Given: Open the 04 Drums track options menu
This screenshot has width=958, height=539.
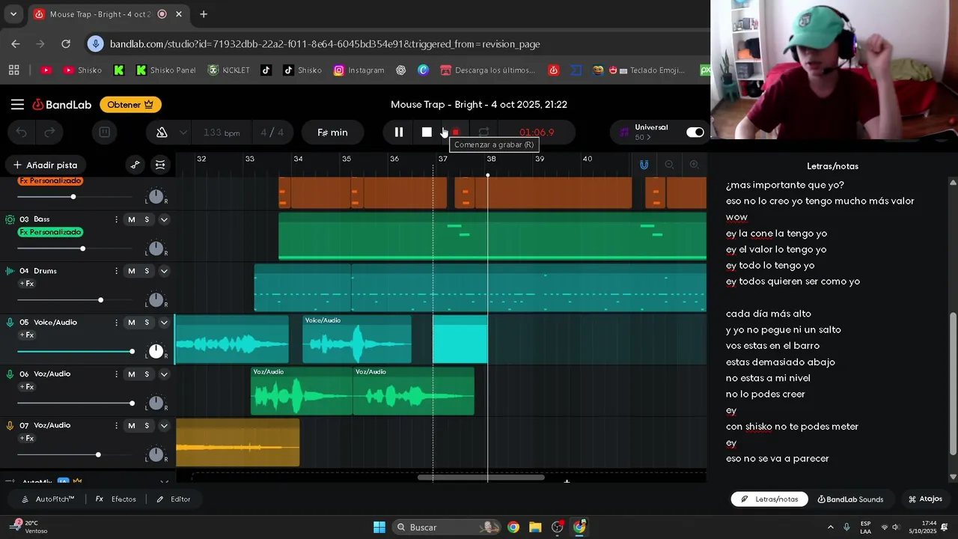Looking at the screenshot, I should [116, 271].
